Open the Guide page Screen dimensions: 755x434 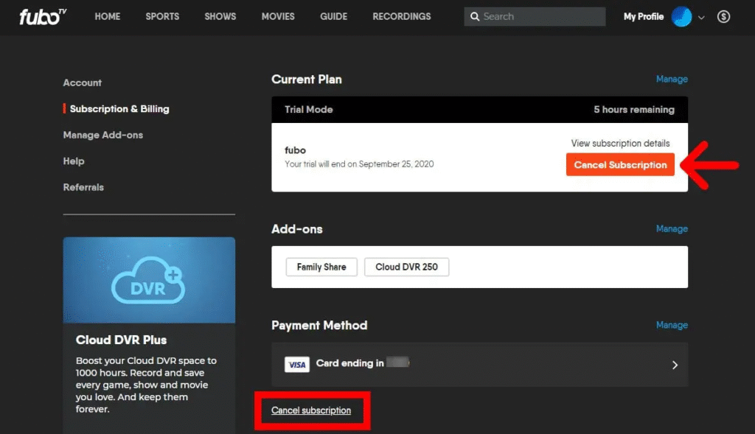click(x=333, y=16)
